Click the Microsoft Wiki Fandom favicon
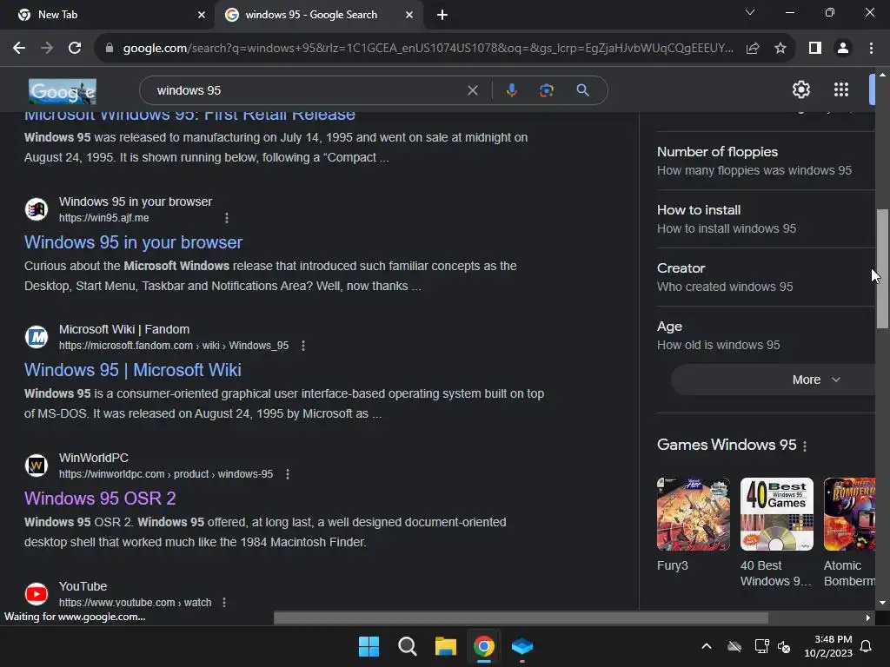Viewport: 890px width, 667px height. pyautogui.click(x=37, y=337)
